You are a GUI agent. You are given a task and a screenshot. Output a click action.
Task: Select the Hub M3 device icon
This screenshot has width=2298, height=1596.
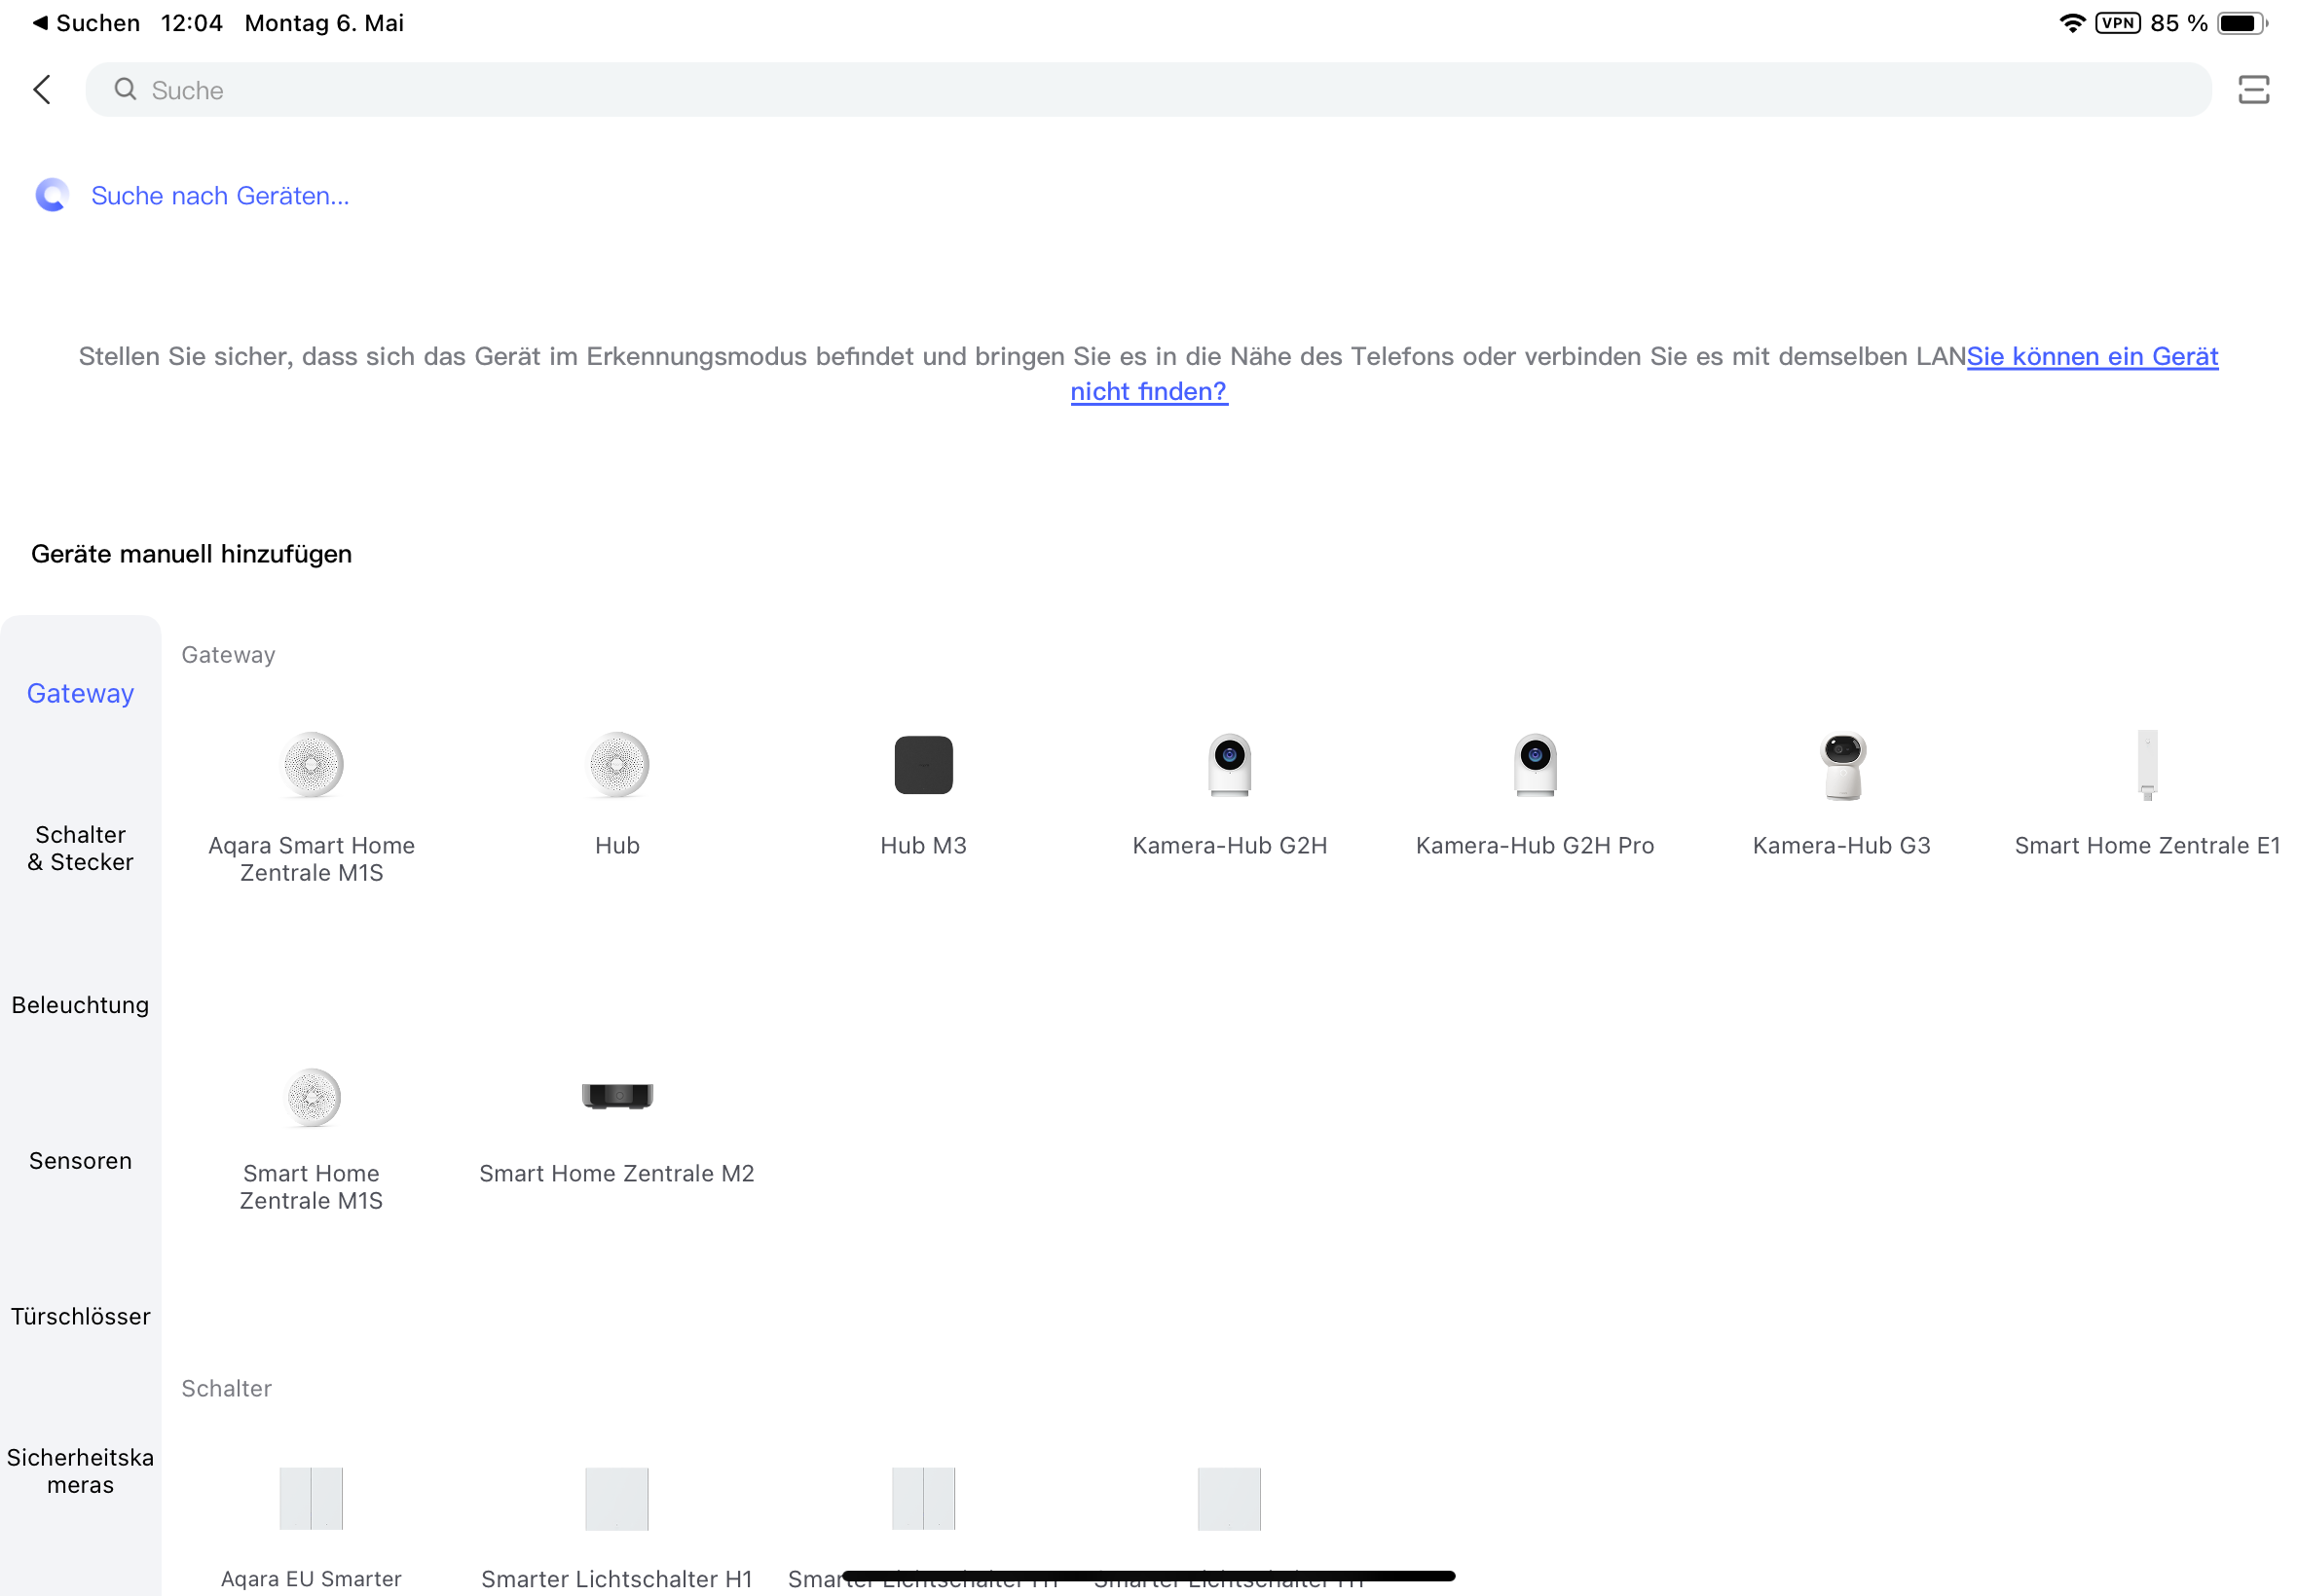[922, 765]
